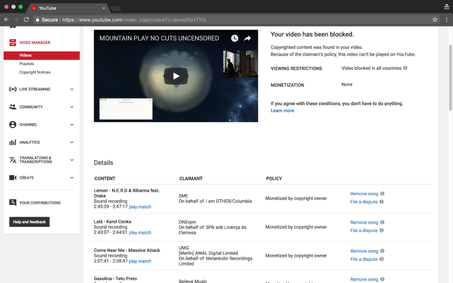The height and width of the screenshot is (283, 453).
Task: Click the Your Contributions icon
Action: pos(12,203)
